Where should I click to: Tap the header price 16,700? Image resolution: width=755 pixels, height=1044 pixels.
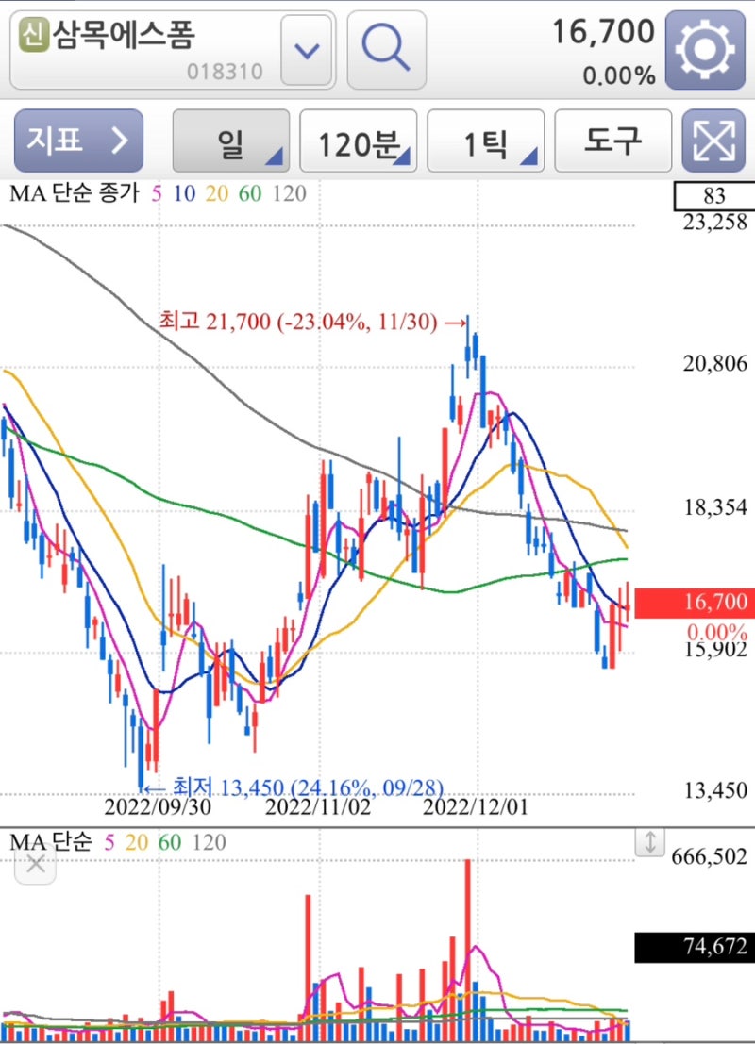coord(604,32)
